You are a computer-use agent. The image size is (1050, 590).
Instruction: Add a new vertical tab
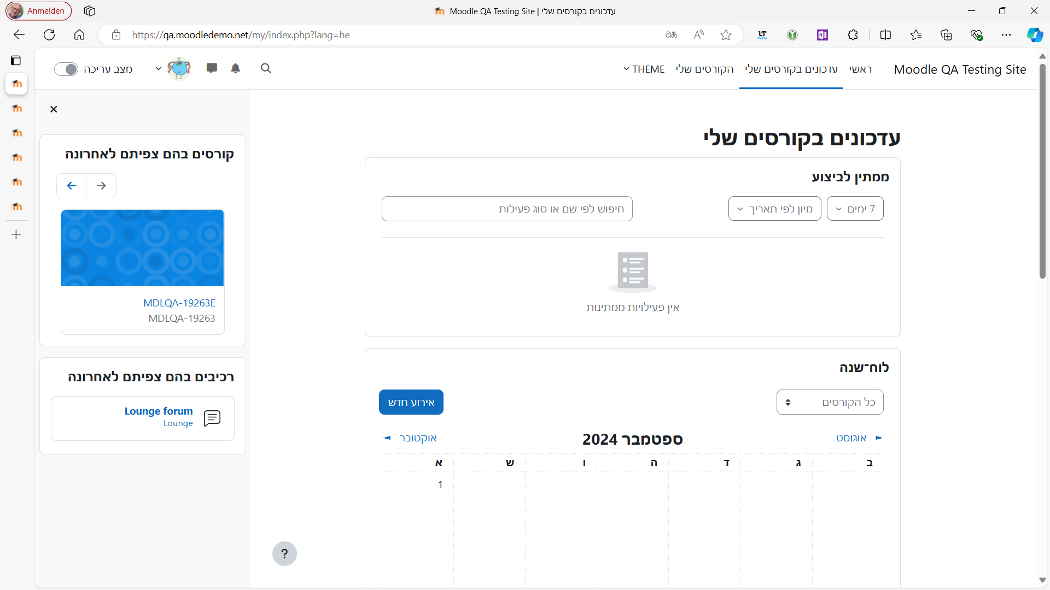16,234
